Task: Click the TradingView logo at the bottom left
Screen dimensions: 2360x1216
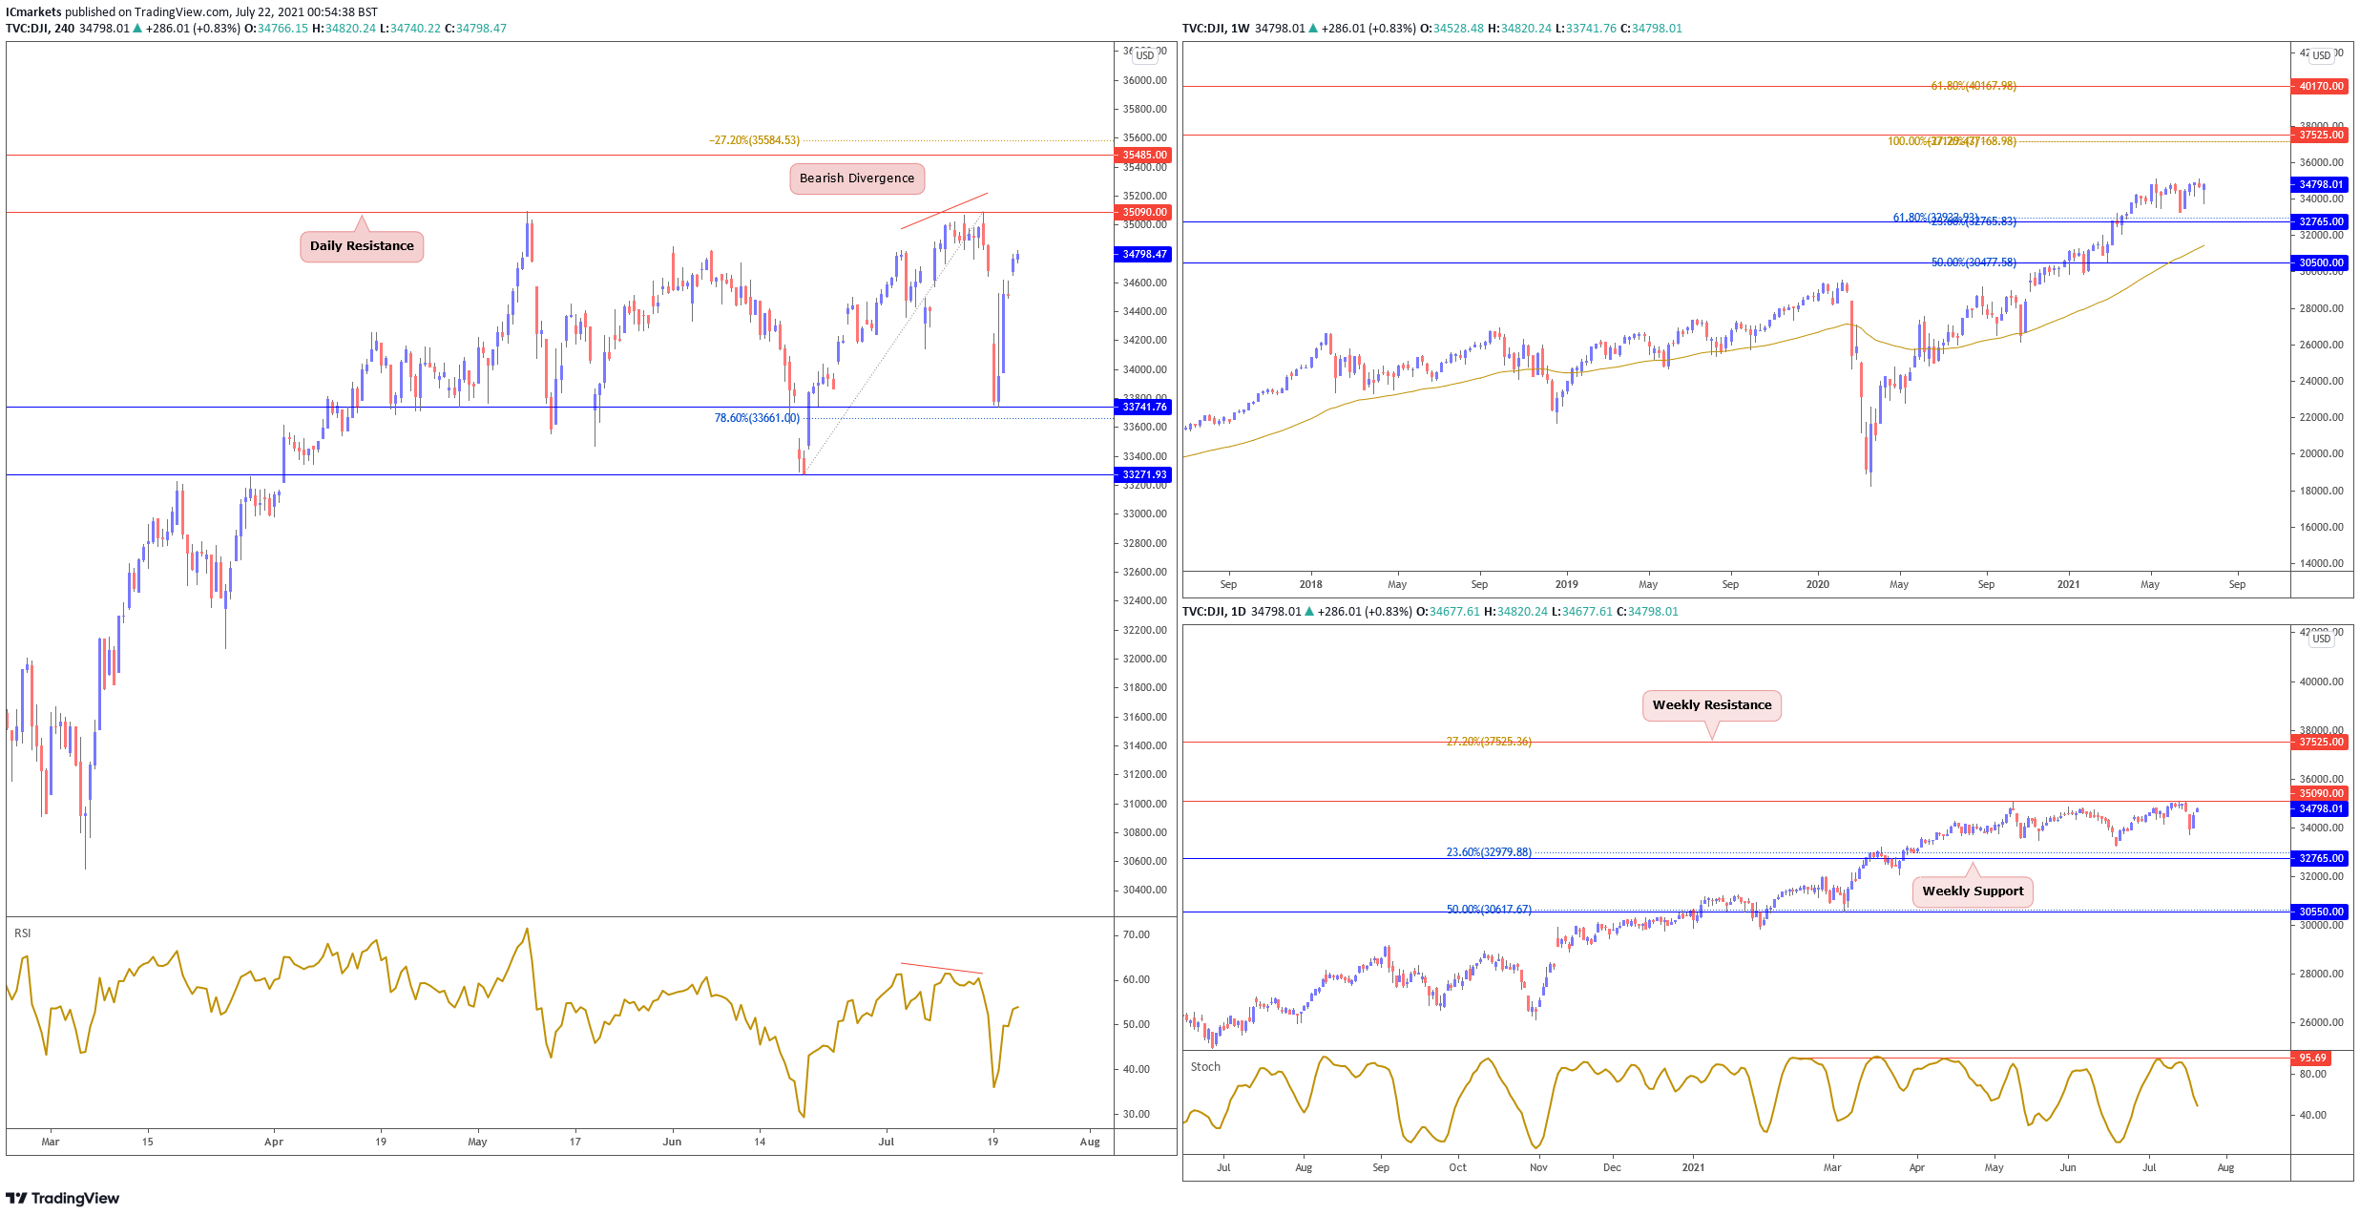Action: coord(63,1198)
